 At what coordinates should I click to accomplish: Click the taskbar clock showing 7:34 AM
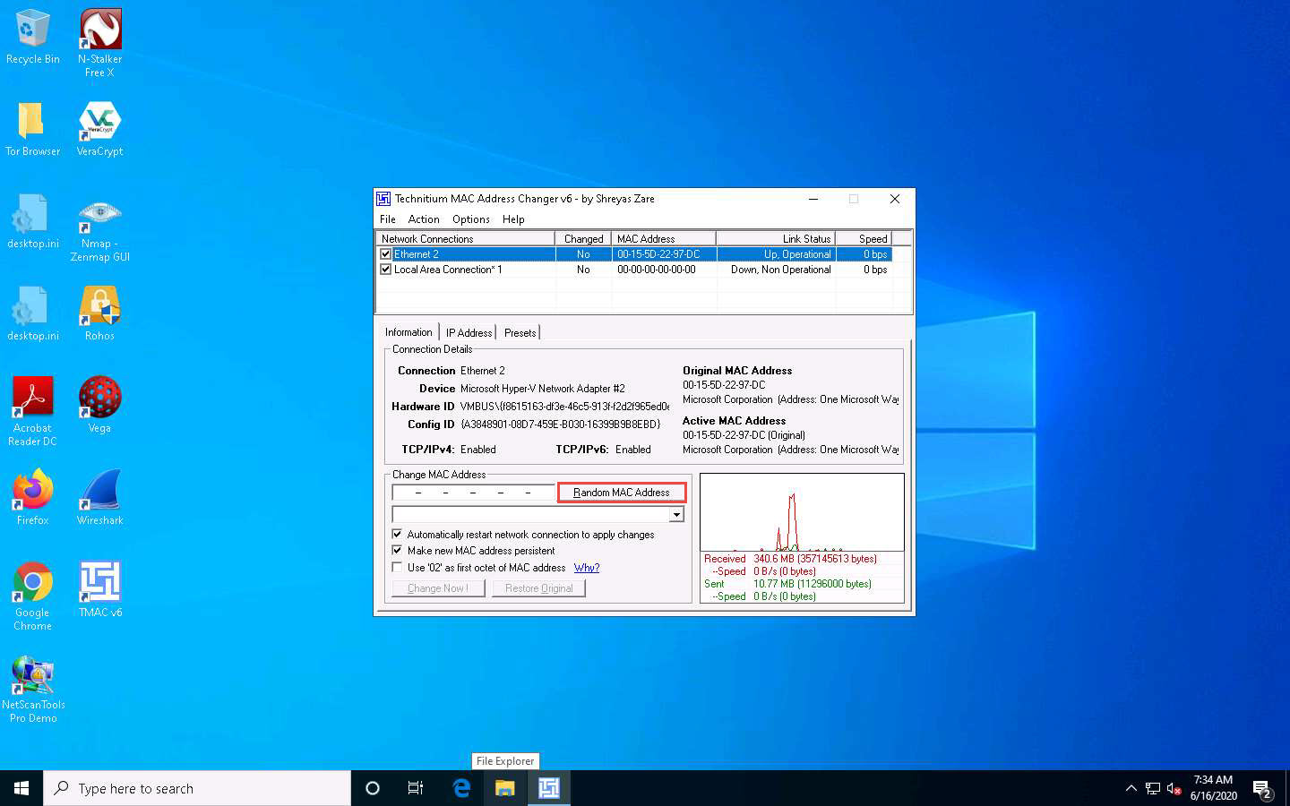(1213, 788)
